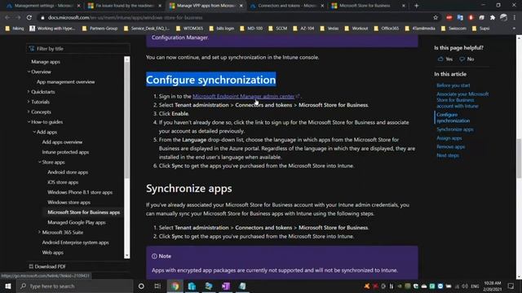This screenshot has width=522, height=293.
Task: Open Cortana circle on taskbar
Action: pyautogui.click(x=141, y=286)
